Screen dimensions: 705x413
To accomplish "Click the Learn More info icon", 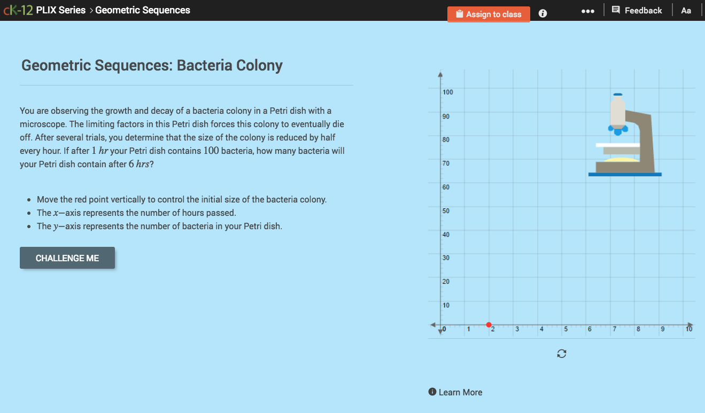I will (x=432, y=392).
